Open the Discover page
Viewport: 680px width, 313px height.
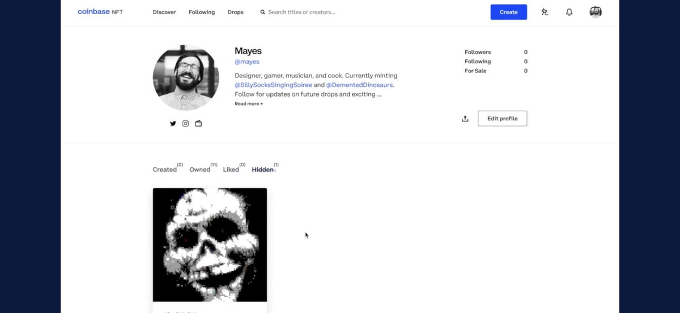pyautogui.click(x=164, y=12)
